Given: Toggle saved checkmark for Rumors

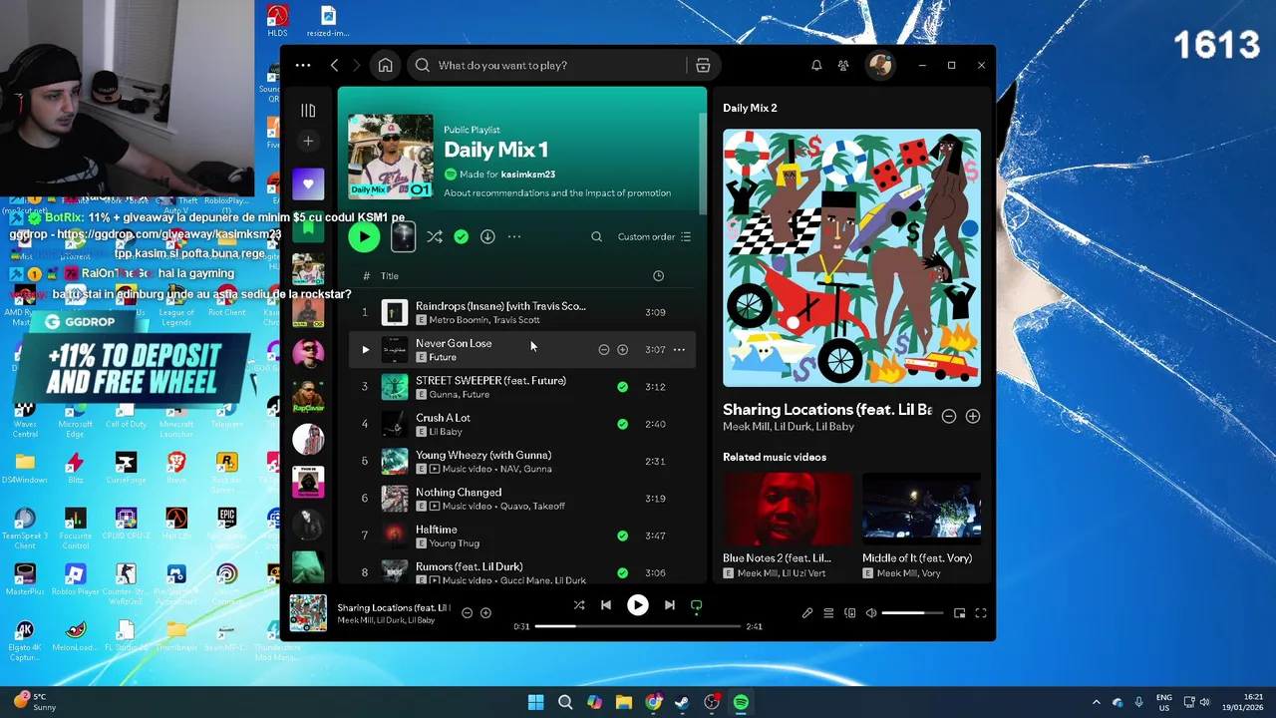Looking at the screenshot, I should tap(622, 572).
